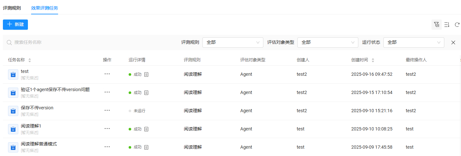
Task: Close the filter bar with the X
Action: tap(453, 43)
